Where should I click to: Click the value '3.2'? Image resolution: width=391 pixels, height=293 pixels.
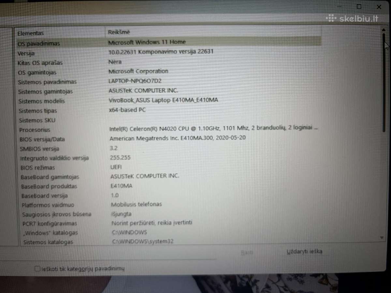pos(114,148)
